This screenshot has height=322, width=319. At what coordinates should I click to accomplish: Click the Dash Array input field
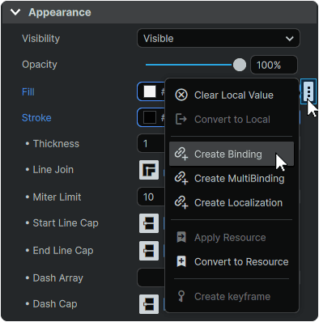pyautogui.click(x=151, y=278)
